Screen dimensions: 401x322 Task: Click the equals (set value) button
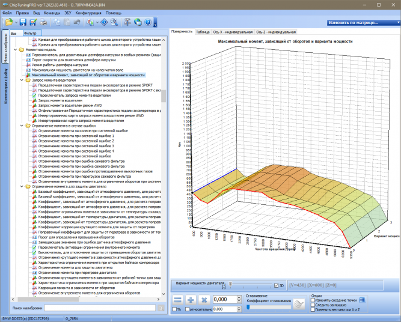(178, 300)
